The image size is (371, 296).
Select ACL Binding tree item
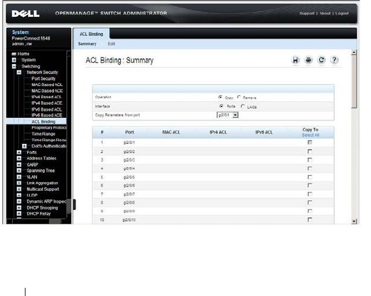click(x=43, y=121)
